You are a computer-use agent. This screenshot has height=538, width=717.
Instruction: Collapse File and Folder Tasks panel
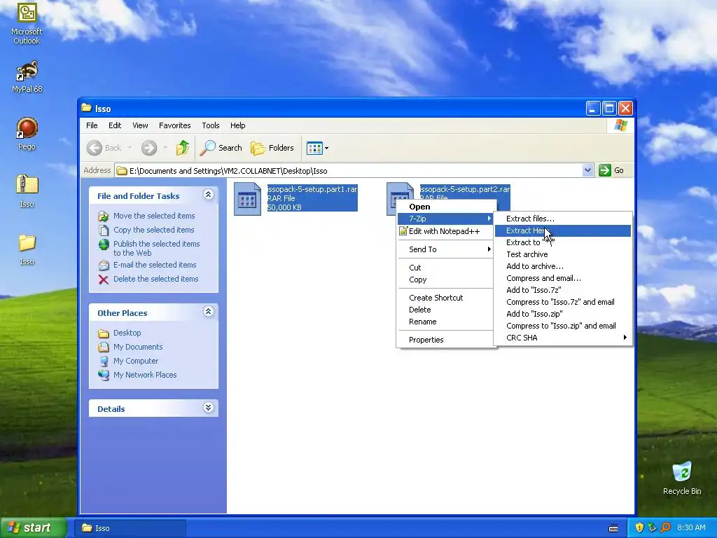208,195
